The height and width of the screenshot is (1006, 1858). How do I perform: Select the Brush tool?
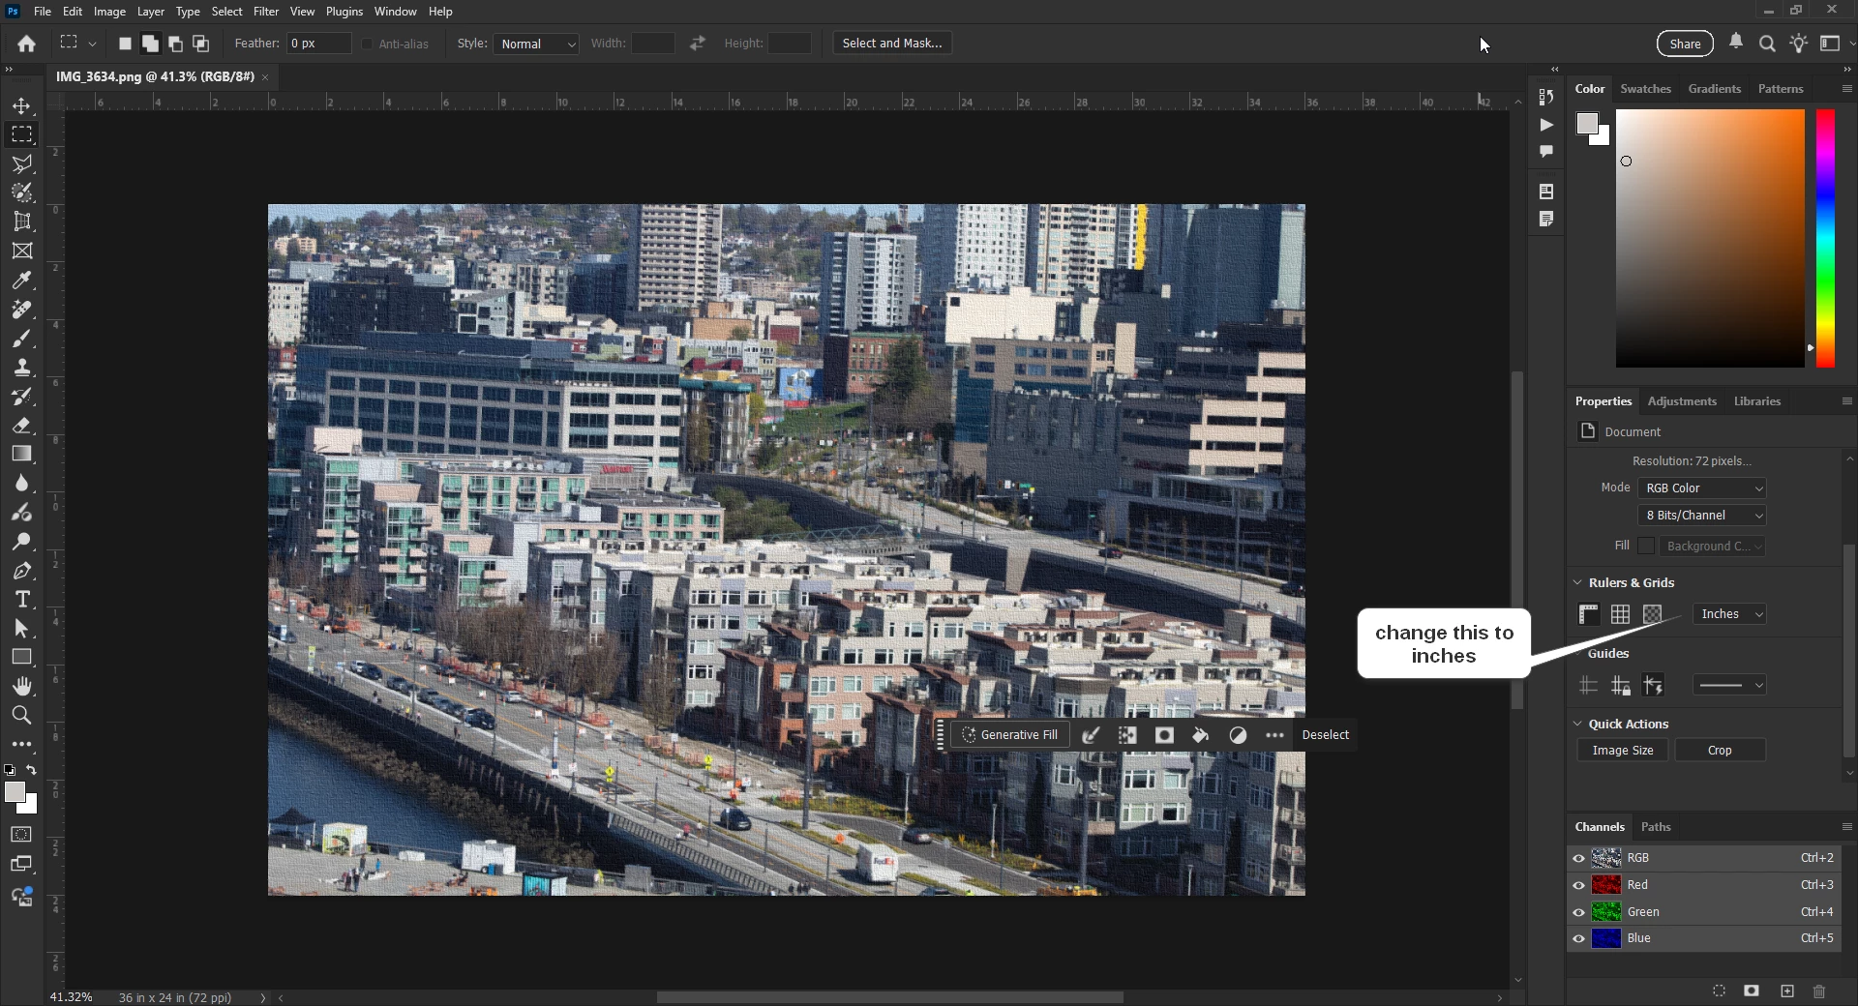pos(21,338)
